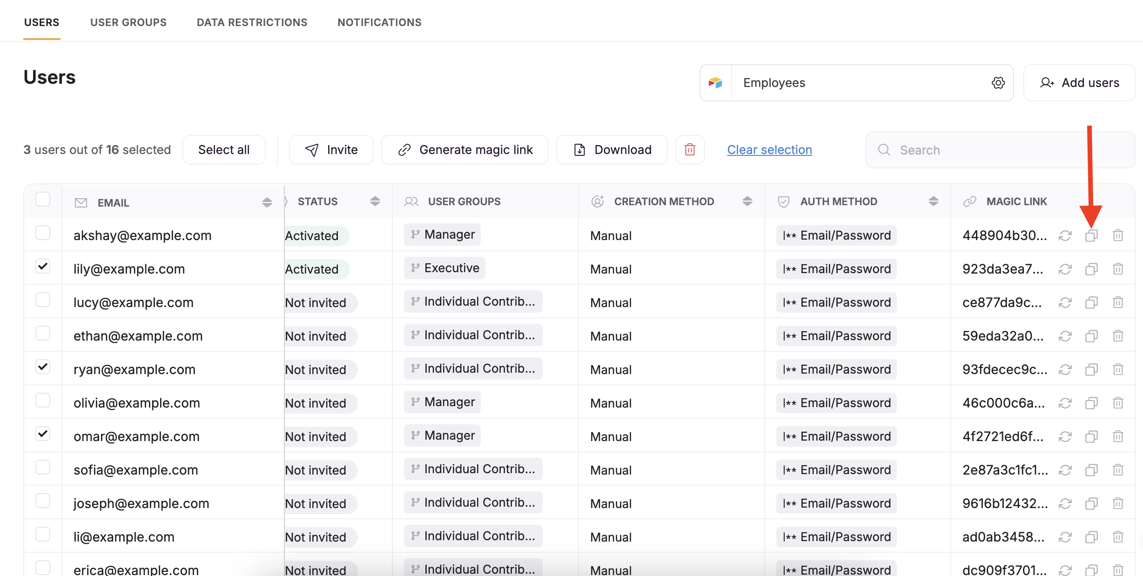Sort by Creation Method column arrows

pos(747,201)
